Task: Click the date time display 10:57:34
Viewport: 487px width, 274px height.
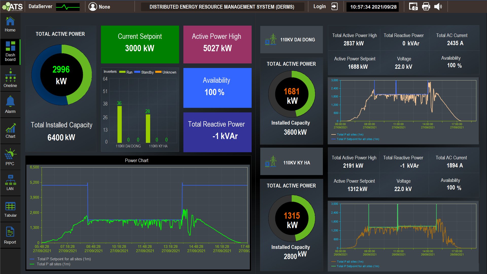Action: coord(373,7)
